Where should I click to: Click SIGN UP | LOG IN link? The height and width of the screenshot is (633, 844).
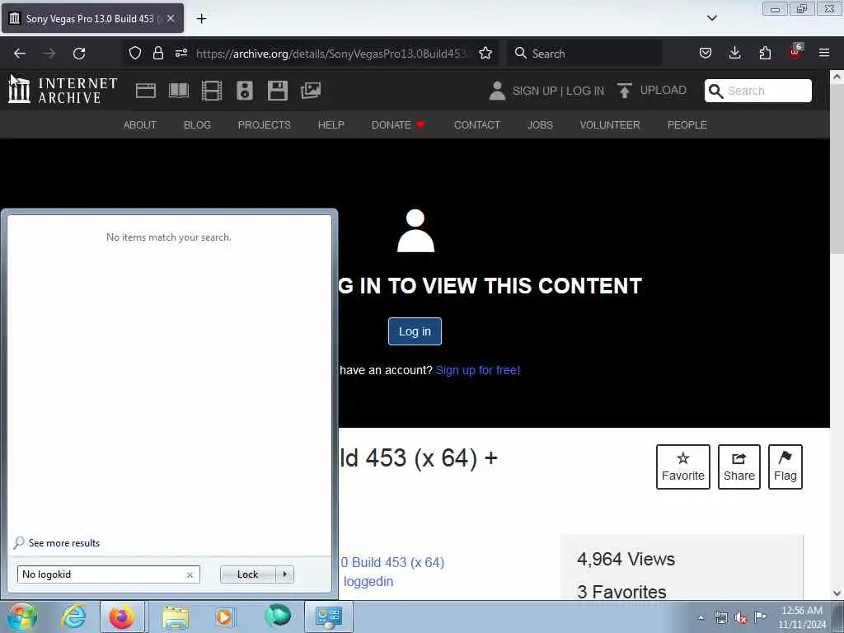(x=558, y=91)
